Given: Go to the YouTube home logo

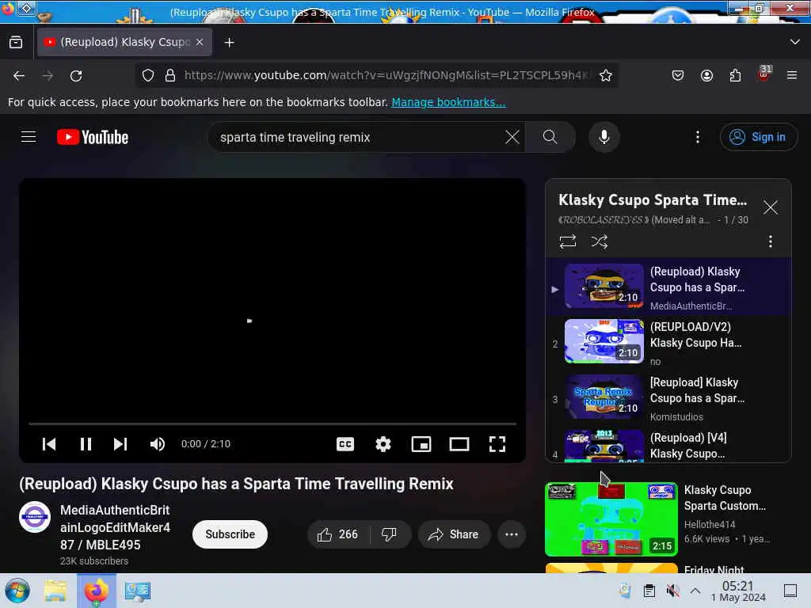Looking at the screenshot, I should (x=93, y=137).
